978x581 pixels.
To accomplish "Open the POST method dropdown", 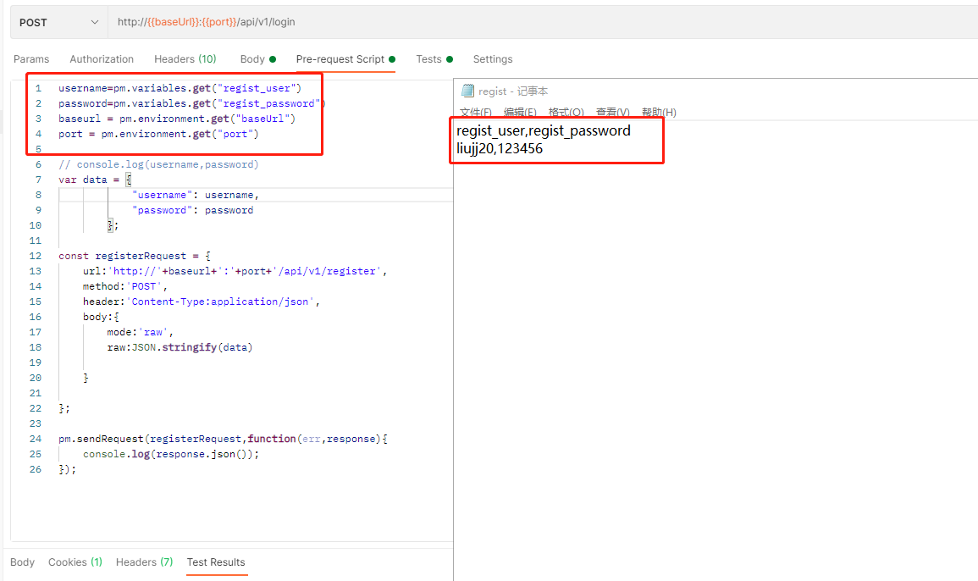I will [x=58, y=23].
